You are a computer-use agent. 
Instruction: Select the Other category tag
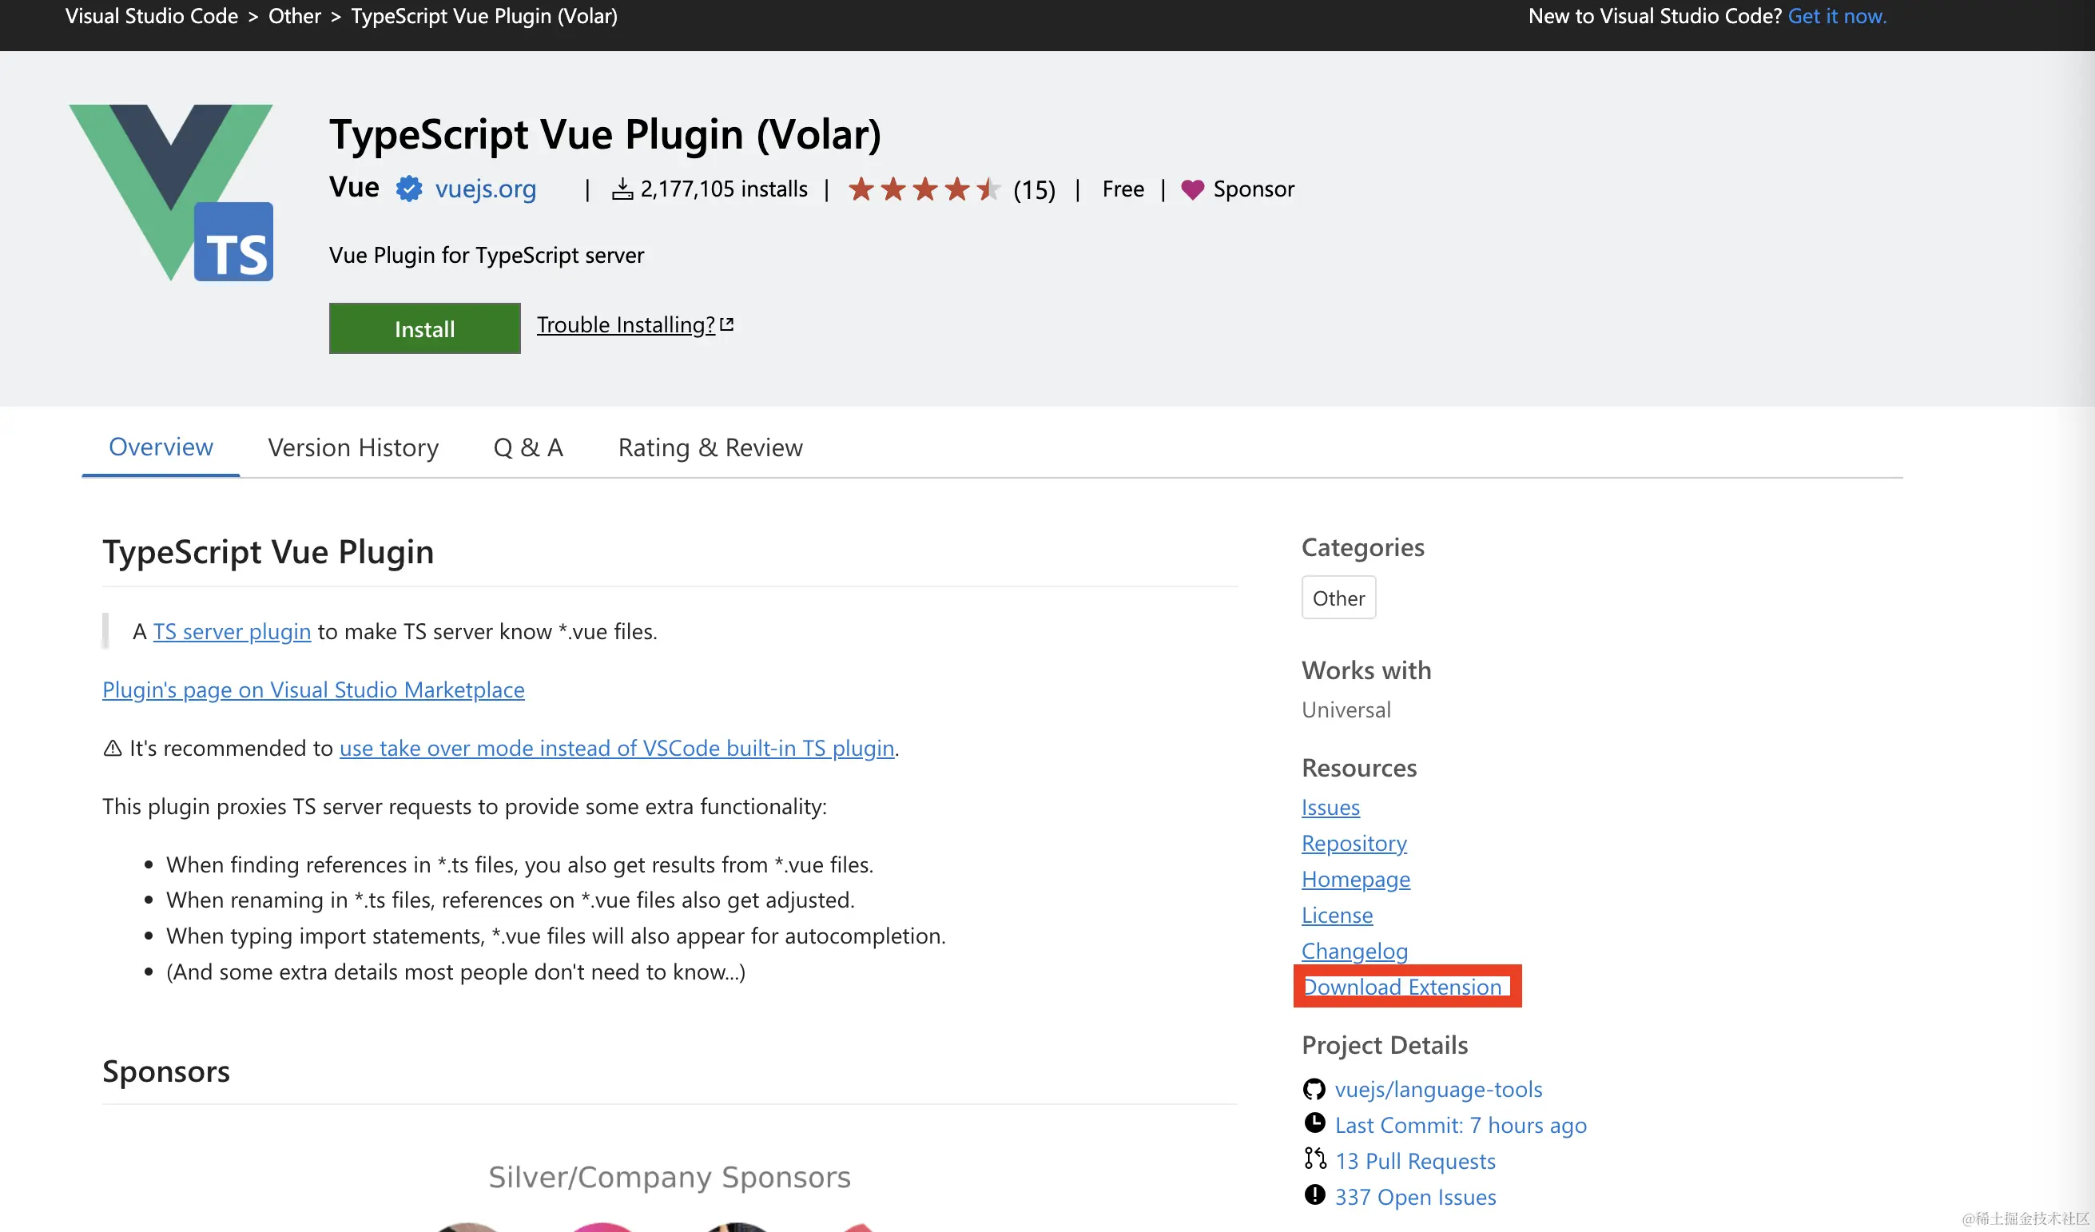(1338, 598)
